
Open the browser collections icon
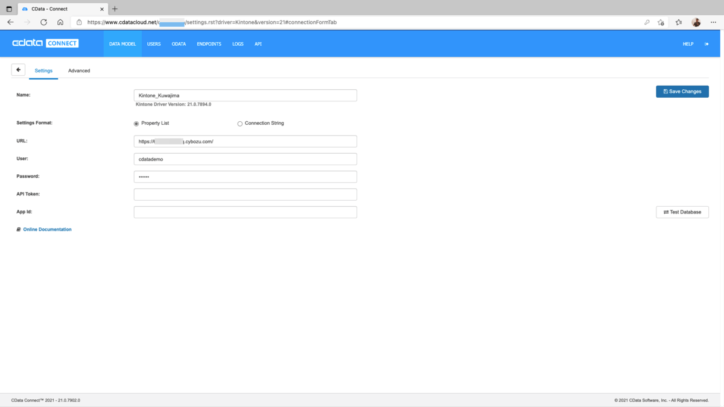point(679,22)
